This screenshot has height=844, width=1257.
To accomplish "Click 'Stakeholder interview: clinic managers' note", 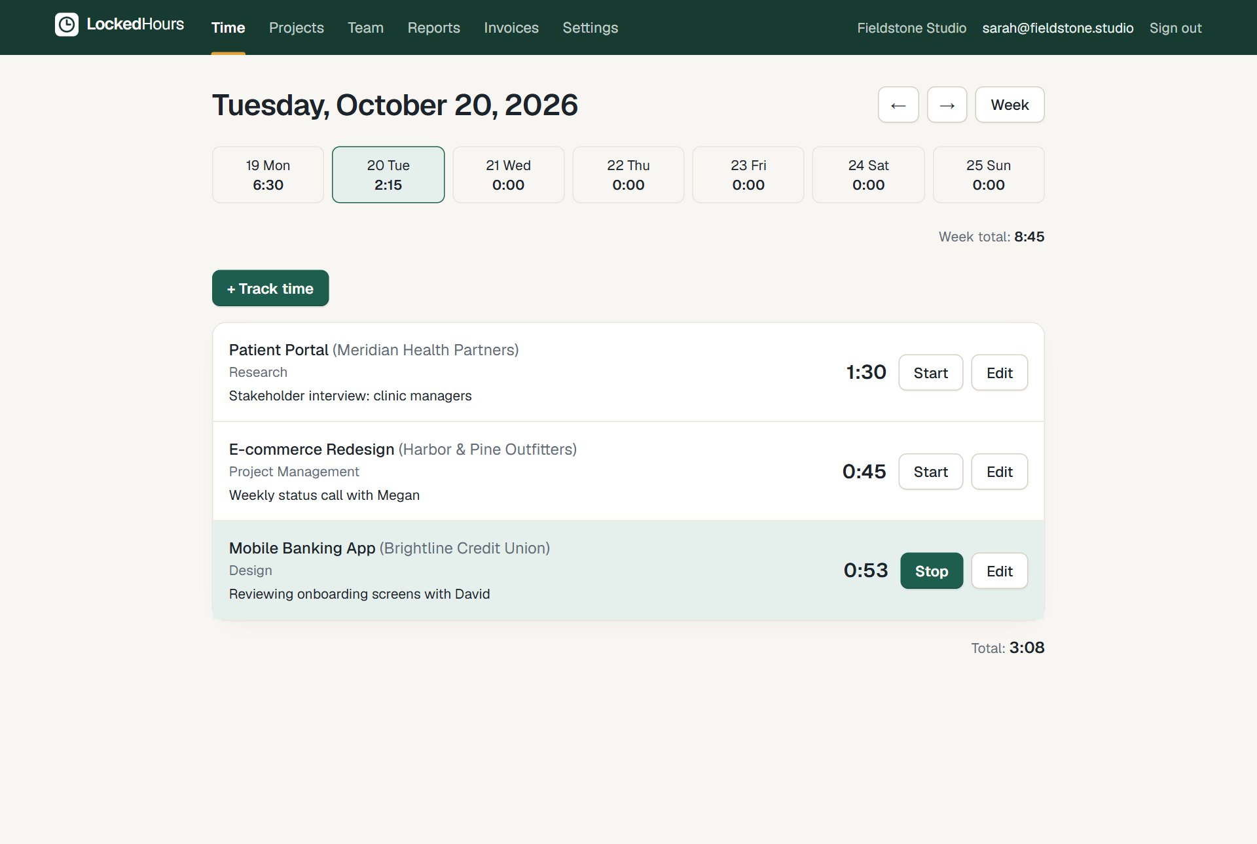I will click(x=350, y=396).
